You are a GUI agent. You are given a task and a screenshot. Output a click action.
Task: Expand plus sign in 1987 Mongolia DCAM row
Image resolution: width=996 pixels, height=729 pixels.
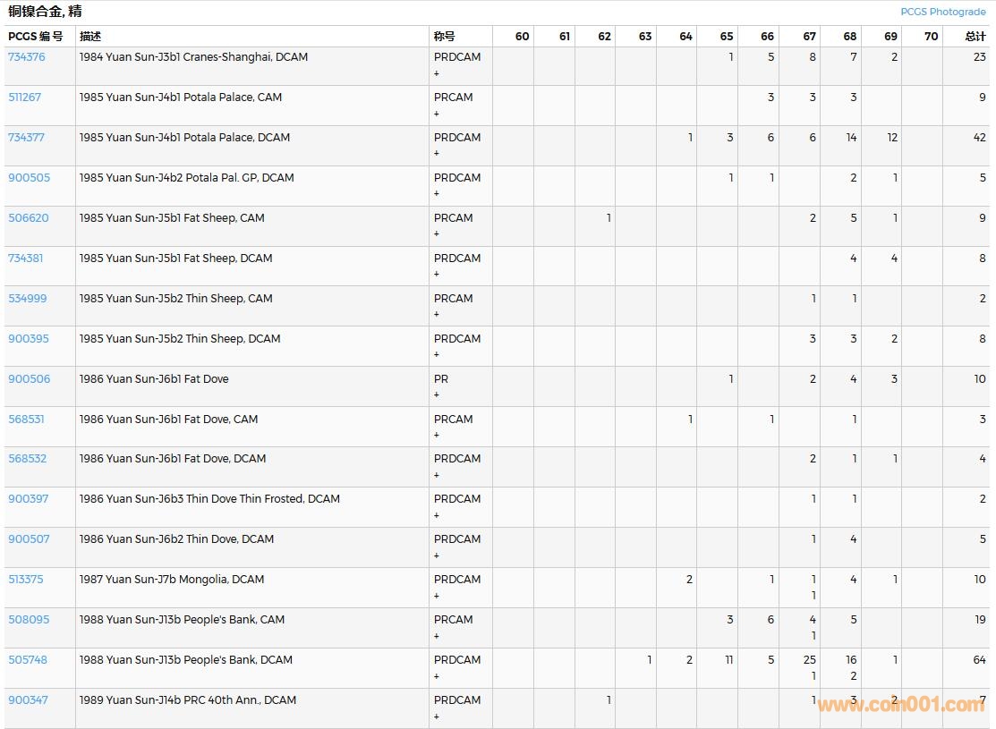click(437, 596)
